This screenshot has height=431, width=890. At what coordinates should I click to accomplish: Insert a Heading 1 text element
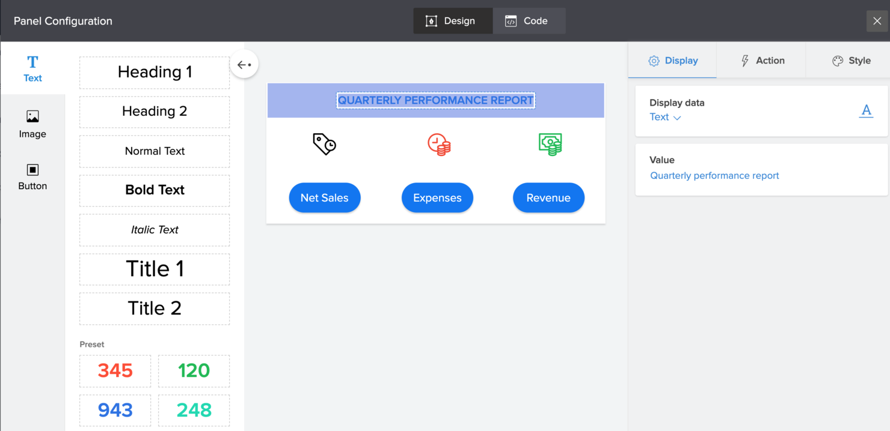154,72
